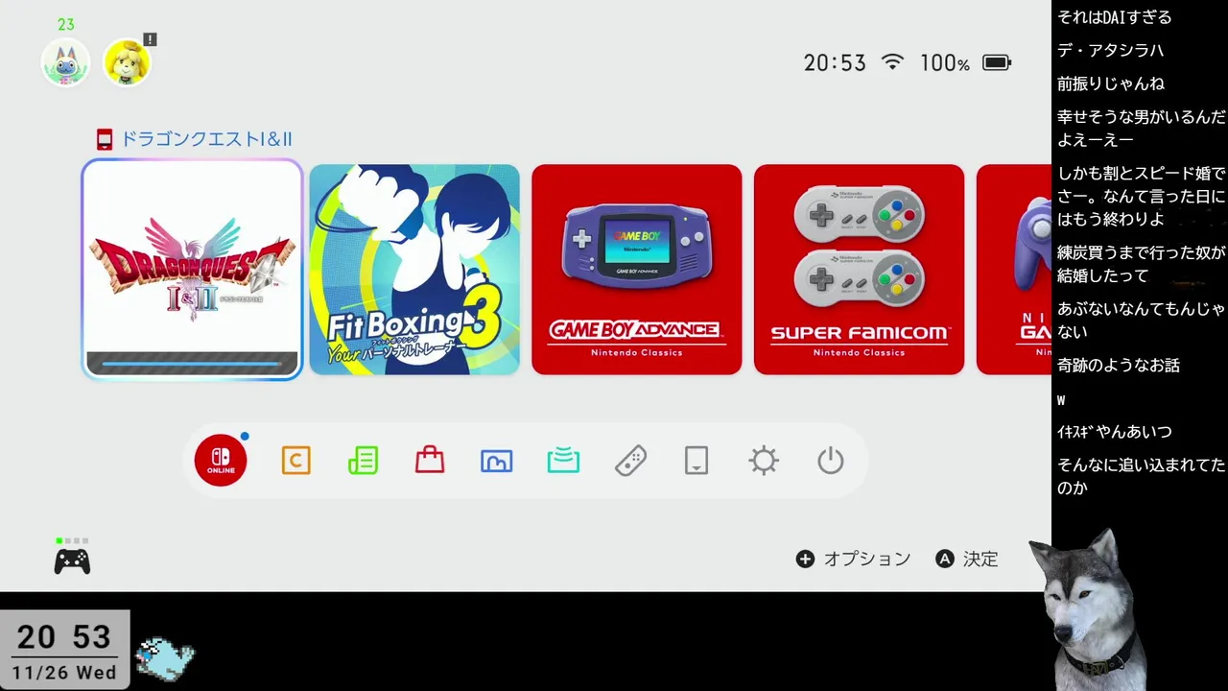The image size is (1228, 691).
Task: Click 決定 label
Action: coord(980,559)
